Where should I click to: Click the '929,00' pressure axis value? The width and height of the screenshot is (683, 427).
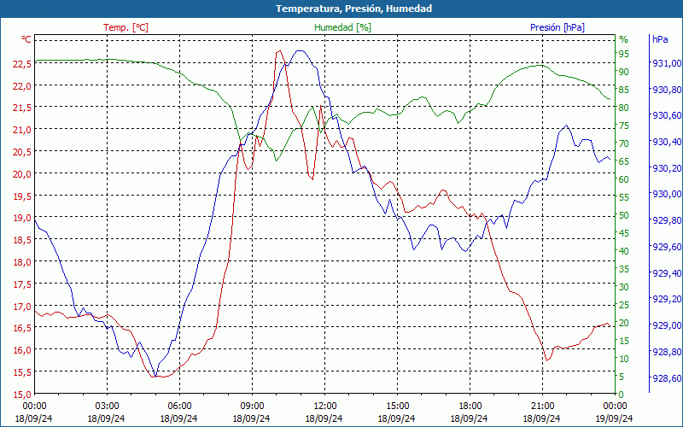coord(667,325)
